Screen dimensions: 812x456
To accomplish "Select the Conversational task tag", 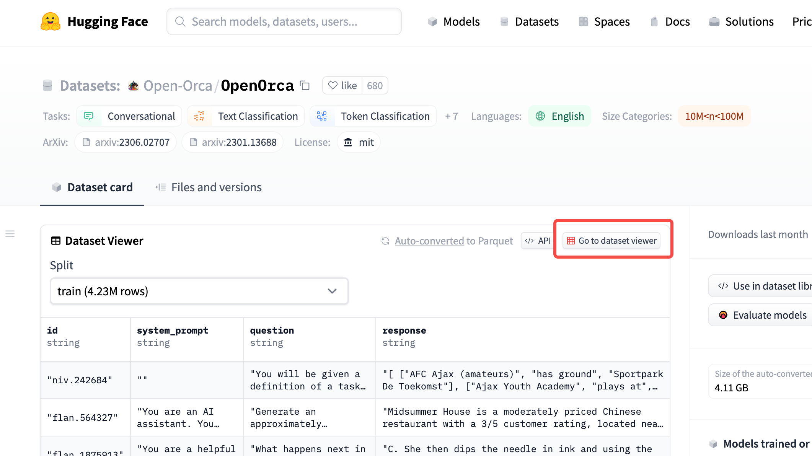I will tap(129, 116).
